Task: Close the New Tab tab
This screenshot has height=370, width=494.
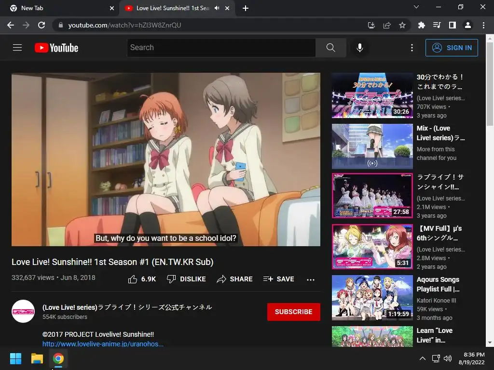Action: (x=112, y=8)
